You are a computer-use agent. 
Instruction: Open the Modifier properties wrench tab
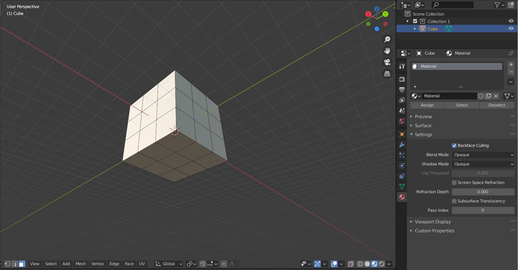402,145
